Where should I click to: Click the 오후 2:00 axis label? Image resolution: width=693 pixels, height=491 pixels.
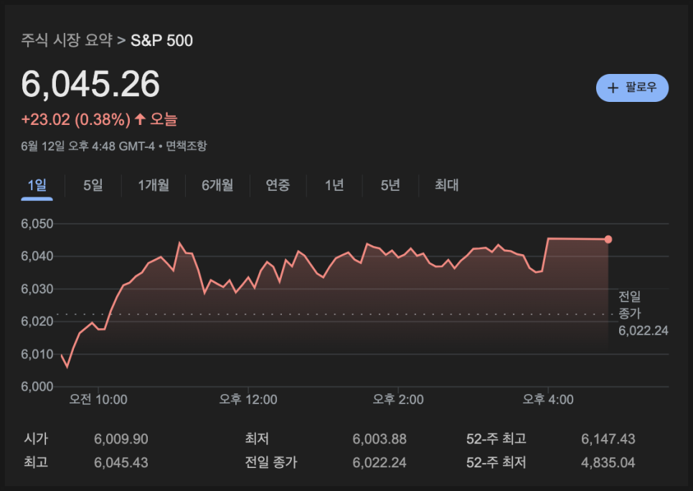[397, 399]
